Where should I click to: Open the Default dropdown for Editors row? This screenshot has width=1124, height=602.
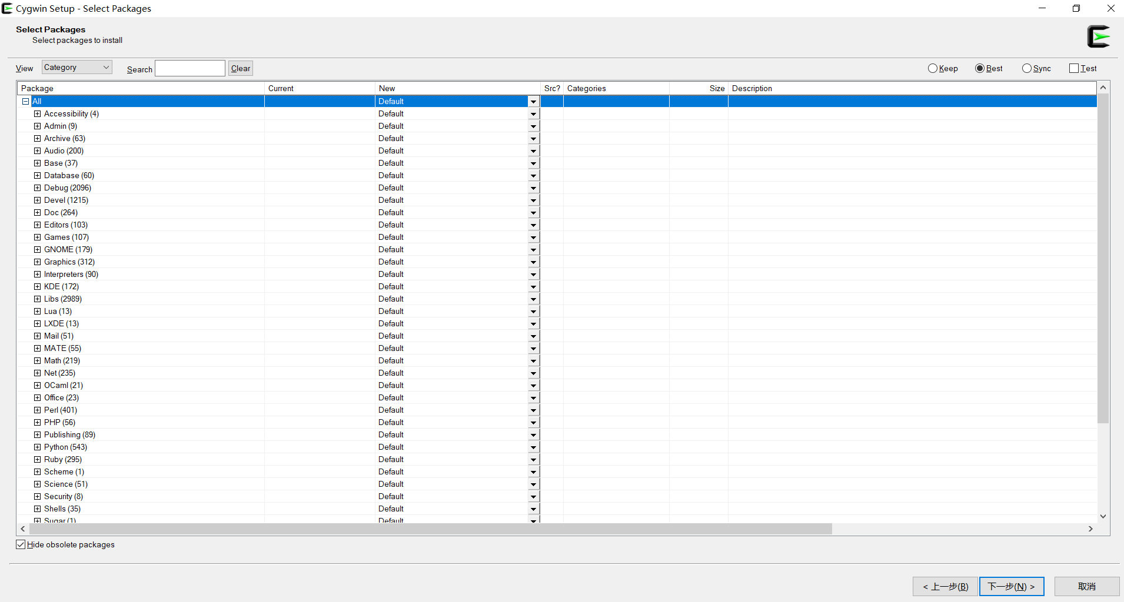533,225
